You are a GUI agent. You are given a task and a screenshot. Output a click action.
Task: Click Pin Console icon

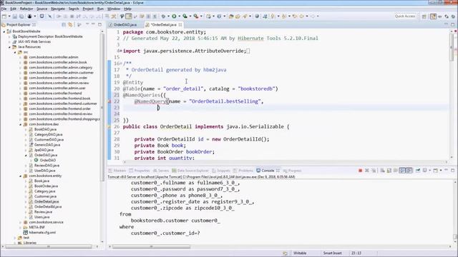point(418,171)
